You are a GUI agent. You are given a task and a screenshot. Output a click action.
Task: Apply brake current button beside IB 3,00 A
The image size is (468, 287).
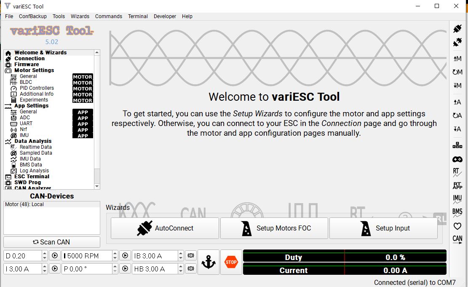(191, 256)
